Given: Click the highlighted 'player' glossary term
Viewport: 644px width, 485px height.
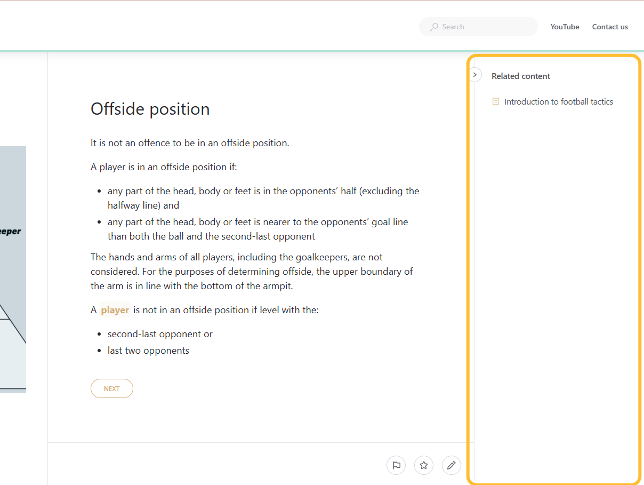Looking at the screenshot, I should [x=115, y=310].
